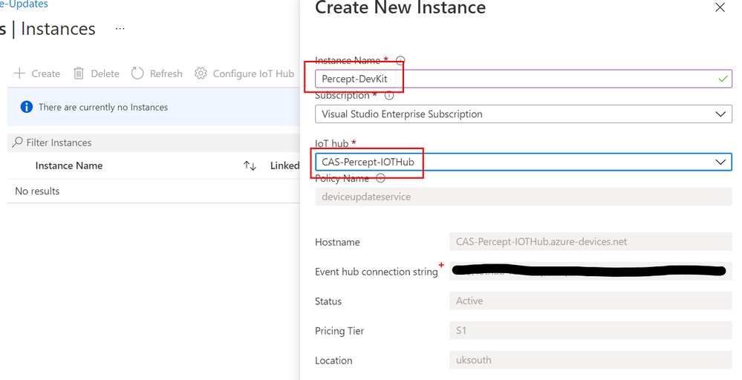Click the sort arrows next to Instance Name
Screen dimensions: 742x380
pyautogui.click(x=250, y=166)
